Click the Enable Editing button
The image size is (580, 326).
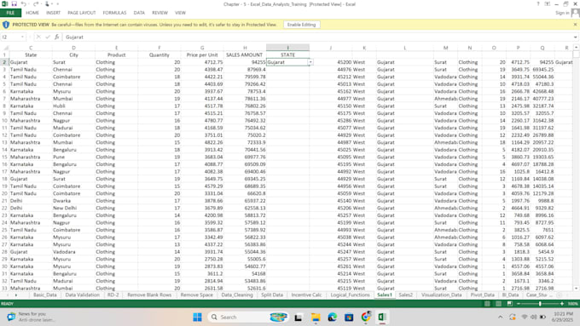tap(301, 25)
